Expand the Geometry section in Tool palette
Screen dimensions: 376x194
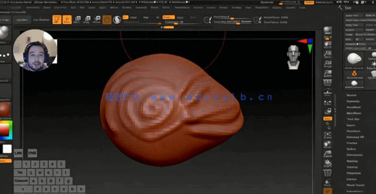pyautogui.click(x=353, y=101)
